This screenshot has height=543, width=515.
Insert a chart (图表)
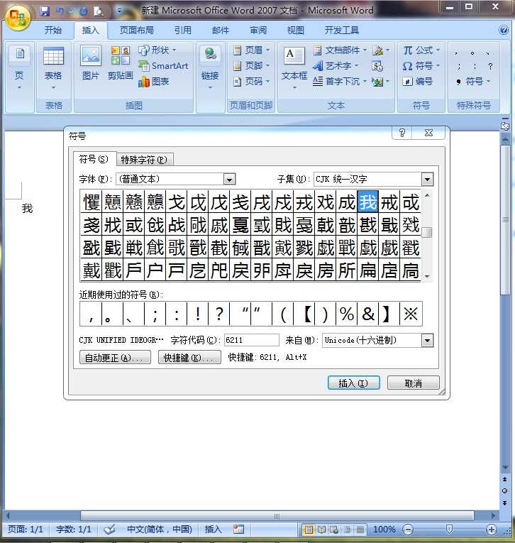[x=153, y=82]
